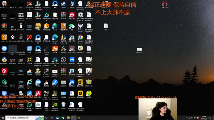Select the 16423515... image thumbnail

tap(165, 4)
